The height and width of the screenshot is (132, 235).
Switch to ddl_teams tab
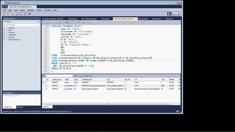(x=169, y=19)
